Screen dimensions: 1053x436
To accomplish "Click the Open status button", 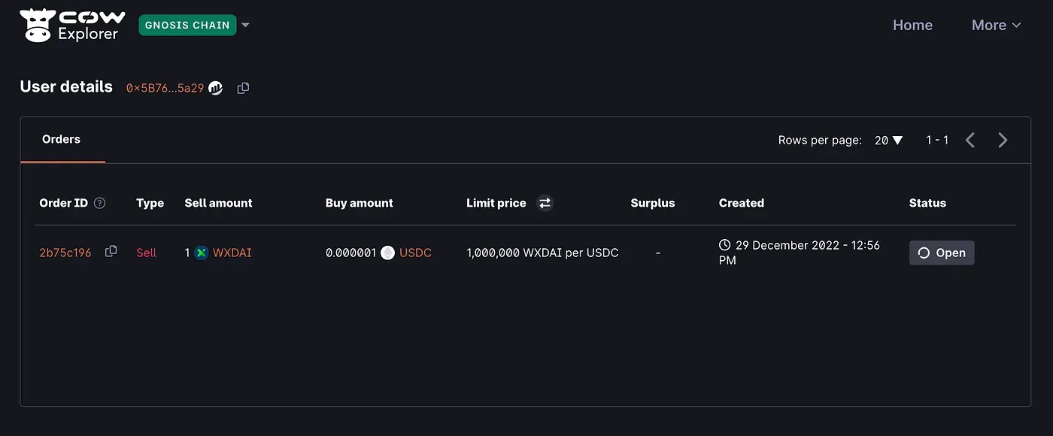I will [x=942, y=253].
